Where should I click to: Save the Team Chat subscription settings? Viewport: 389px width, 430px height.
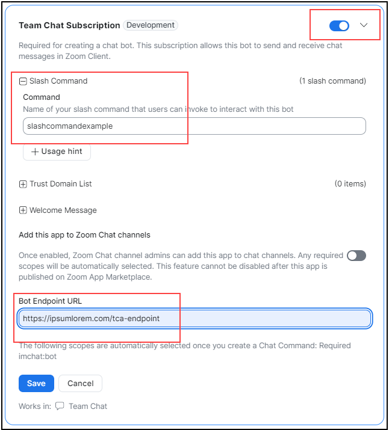tap(36, 383)
